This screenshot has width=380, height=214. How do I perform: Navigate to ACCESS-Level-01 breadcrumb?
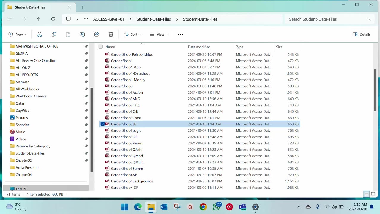(x=109, y=19)
